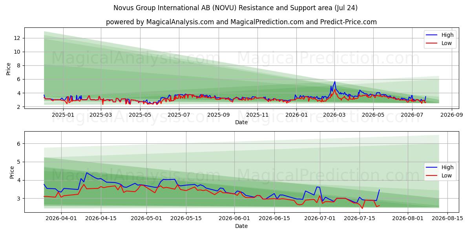Viewport: 471px width, 235px height.
Task: Click the chart title 'Novus Group International AB (NOVU) Resistance and Support area (Jul 24)'
Action: click(235, 8)
